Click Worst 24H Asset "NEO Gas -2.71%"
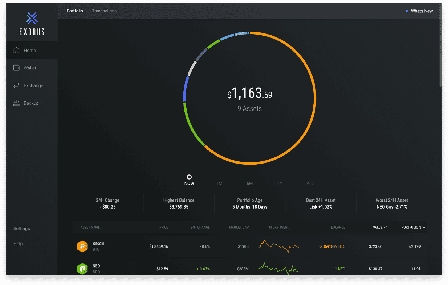Viewport: 448px width, 285px height. [392, 207]
